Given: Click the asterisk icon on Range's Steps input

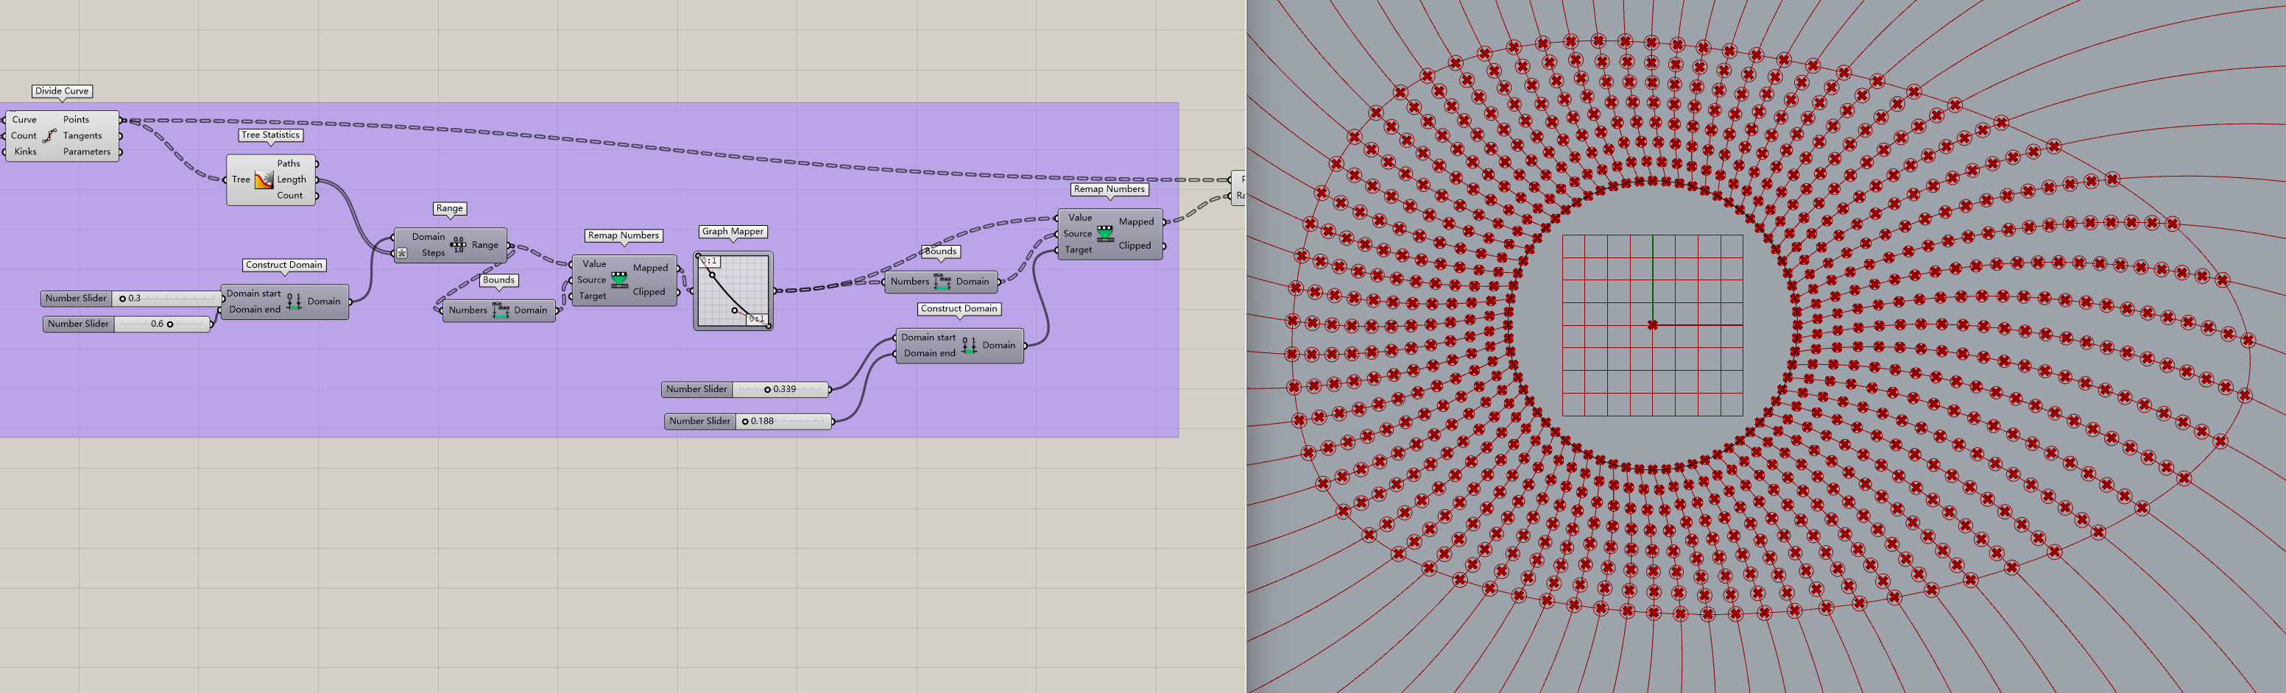Looking at the screenshot, I should tap(402, 254).
